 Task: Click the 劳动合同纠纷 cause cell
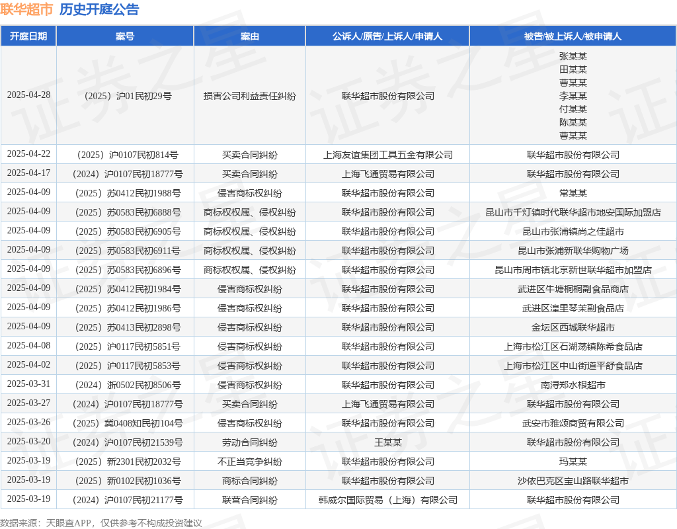[249, 442]
